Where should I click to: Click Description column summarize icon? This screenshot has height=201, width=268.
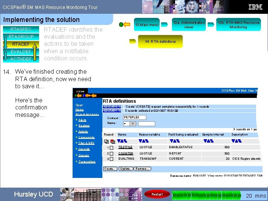coord(240,141)
